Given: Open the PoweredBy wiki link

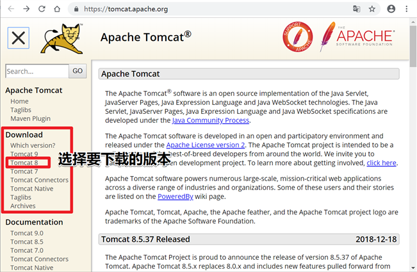Looking at the screenshot, I should [176, 196].
